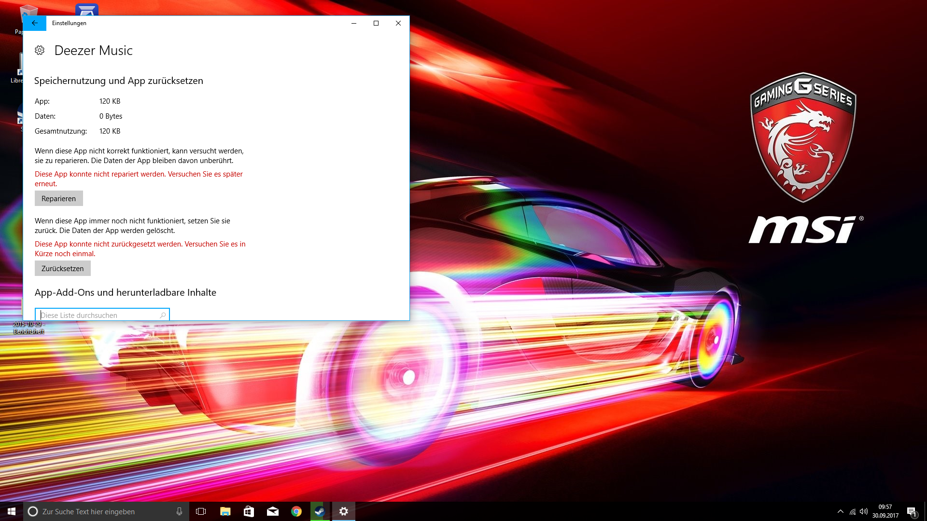Click the Cortana microphone icon

coord(179,511)
